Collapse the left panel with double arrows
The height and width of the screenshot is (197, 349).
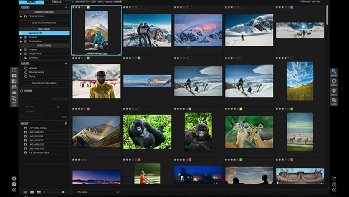pos(14,190)
